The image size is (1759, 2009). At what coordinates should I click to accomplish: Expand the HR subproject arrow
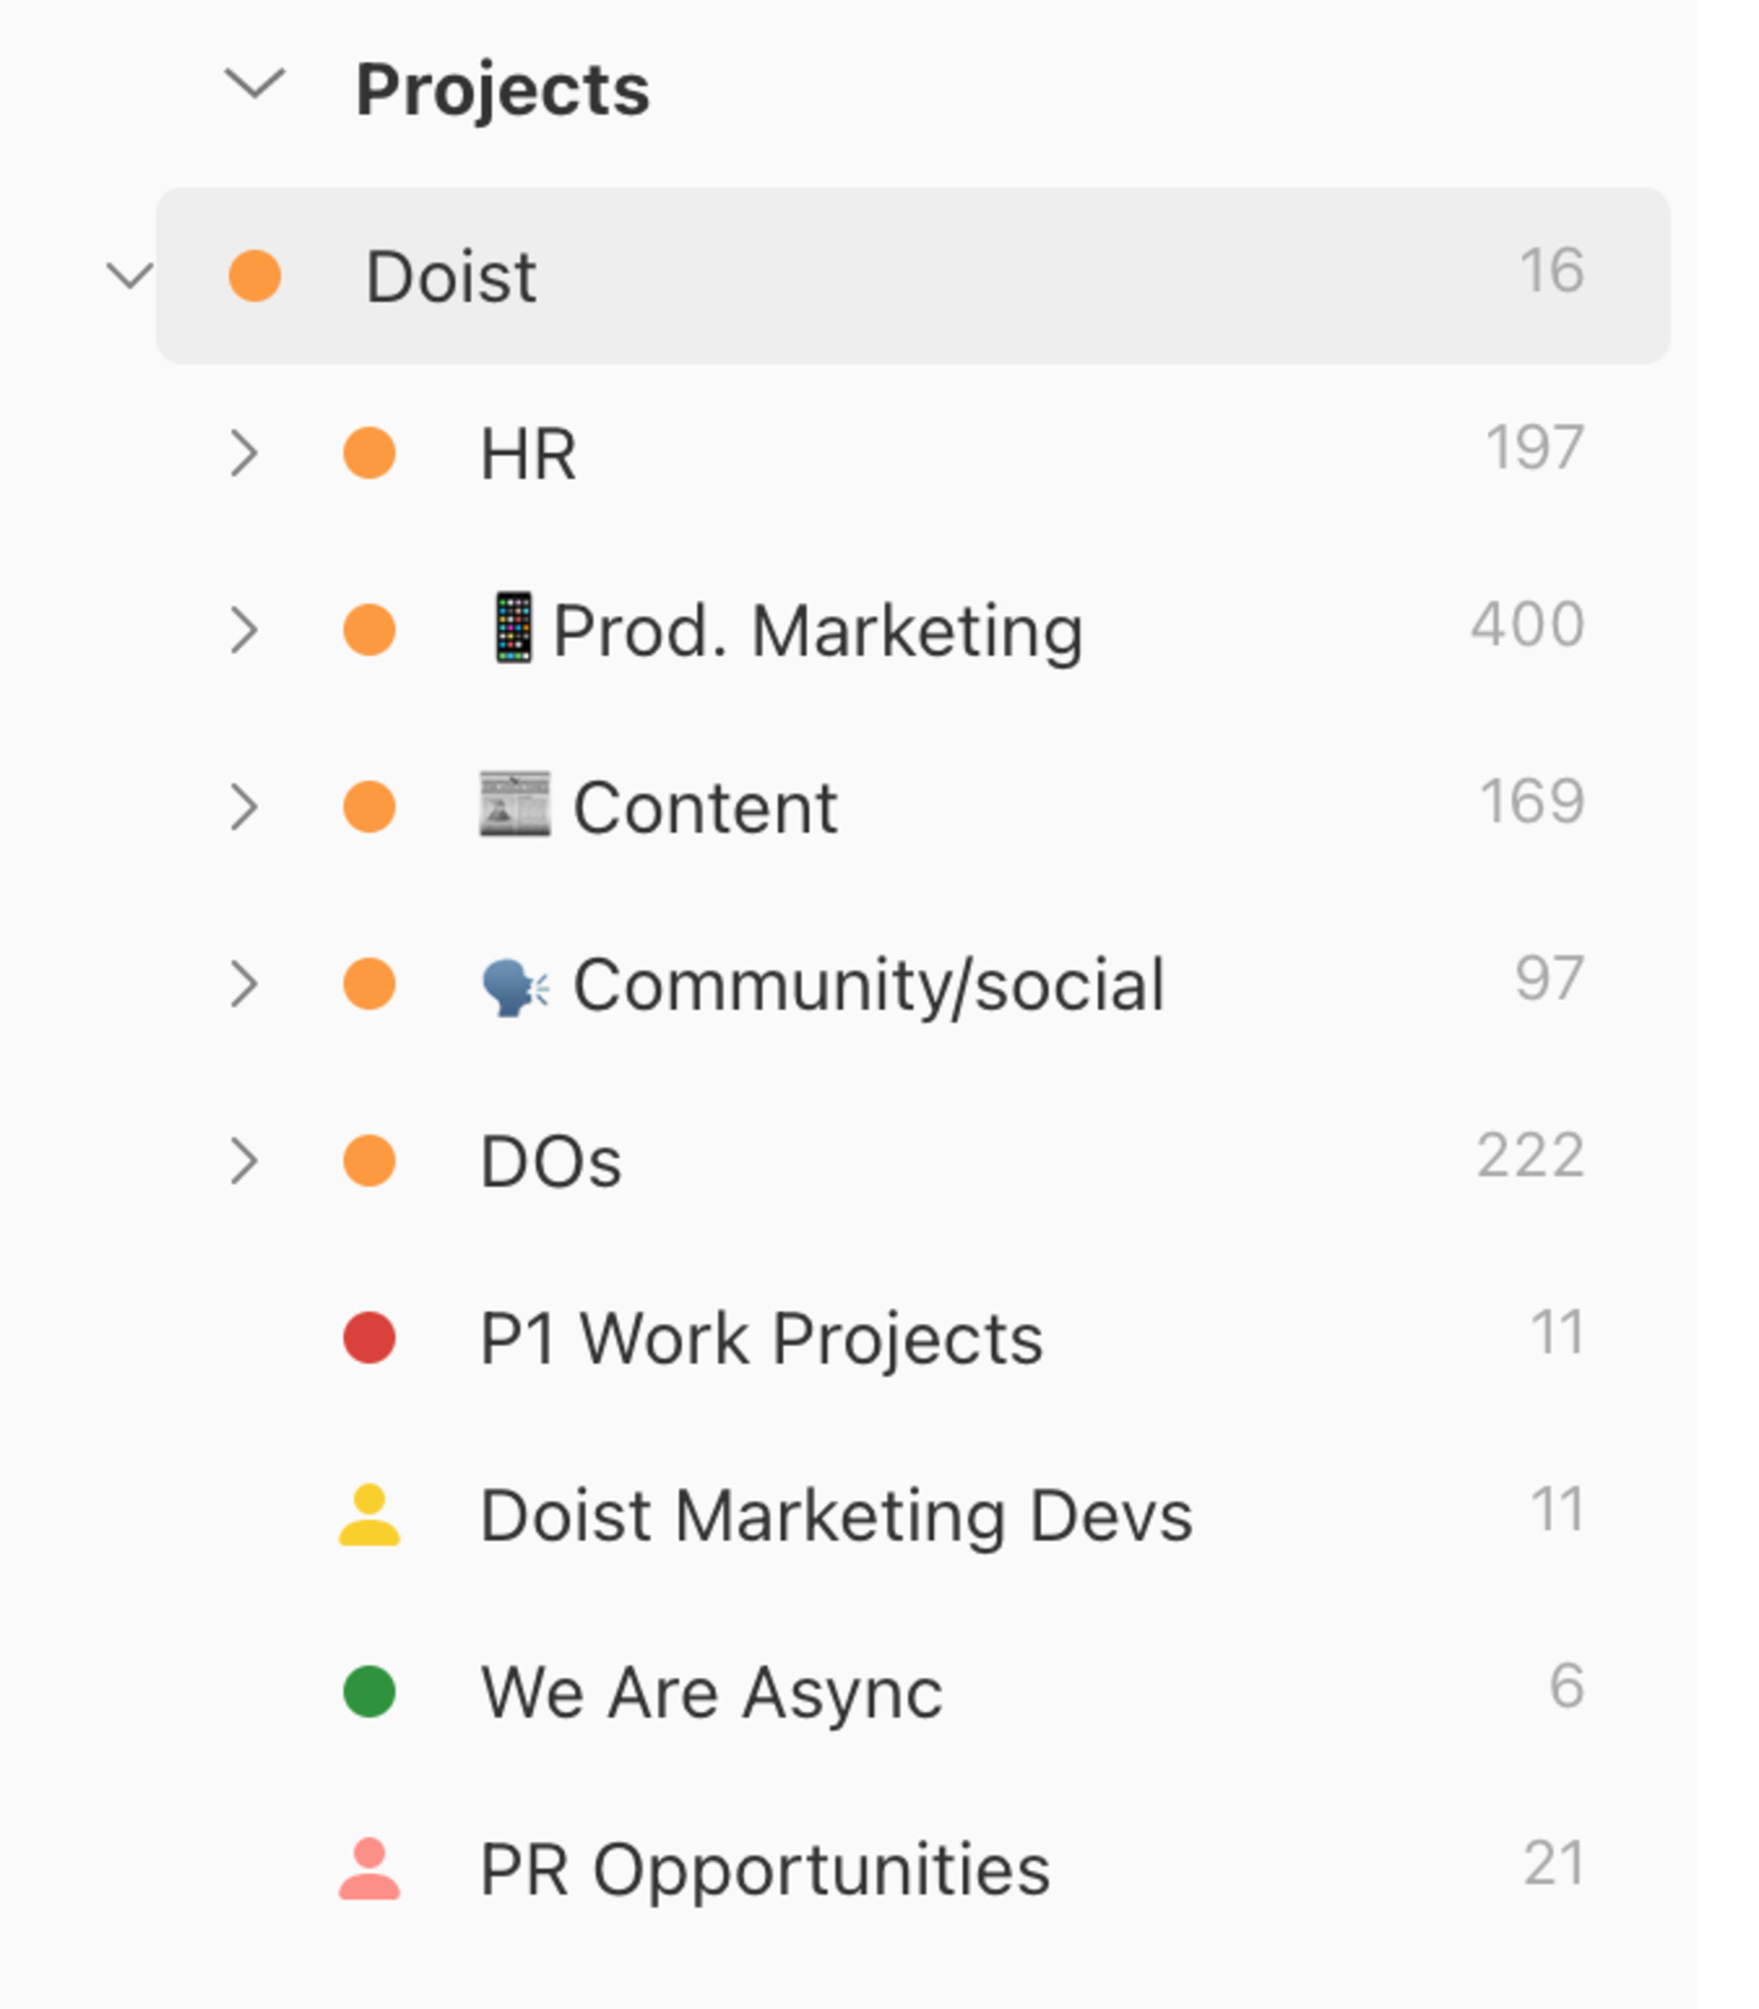(243, 453)
